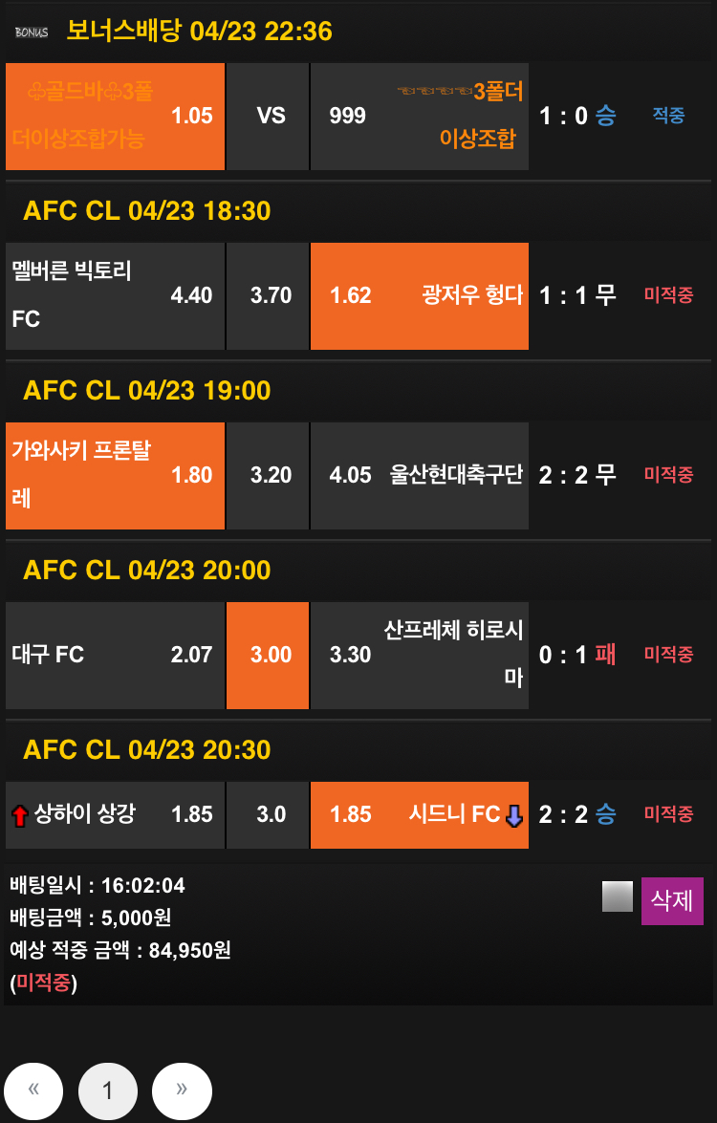Click the 미적중 status in bet summary
The image size is (717, 1123).
[43, 983]
